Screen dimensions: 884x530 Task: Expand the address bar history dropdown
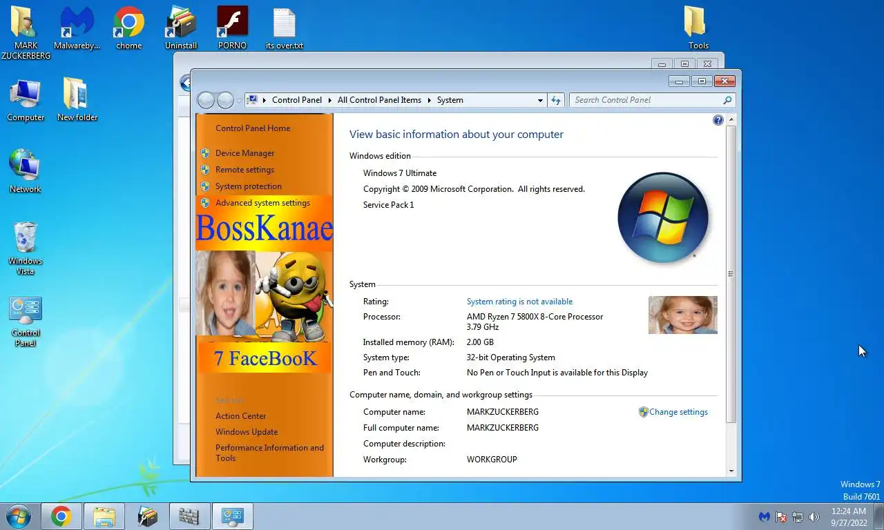click(540, 100)
